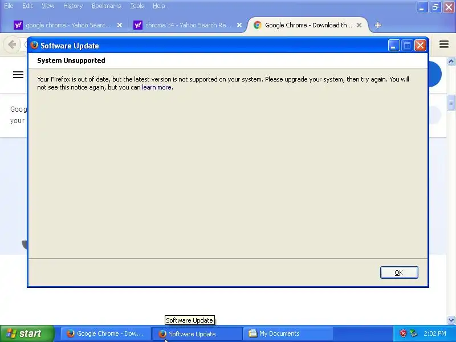Image resolution: width=456 pixels, height=342 pixels.
Task: Open Firefox hamburger menu
Action: tap(444, 44)
